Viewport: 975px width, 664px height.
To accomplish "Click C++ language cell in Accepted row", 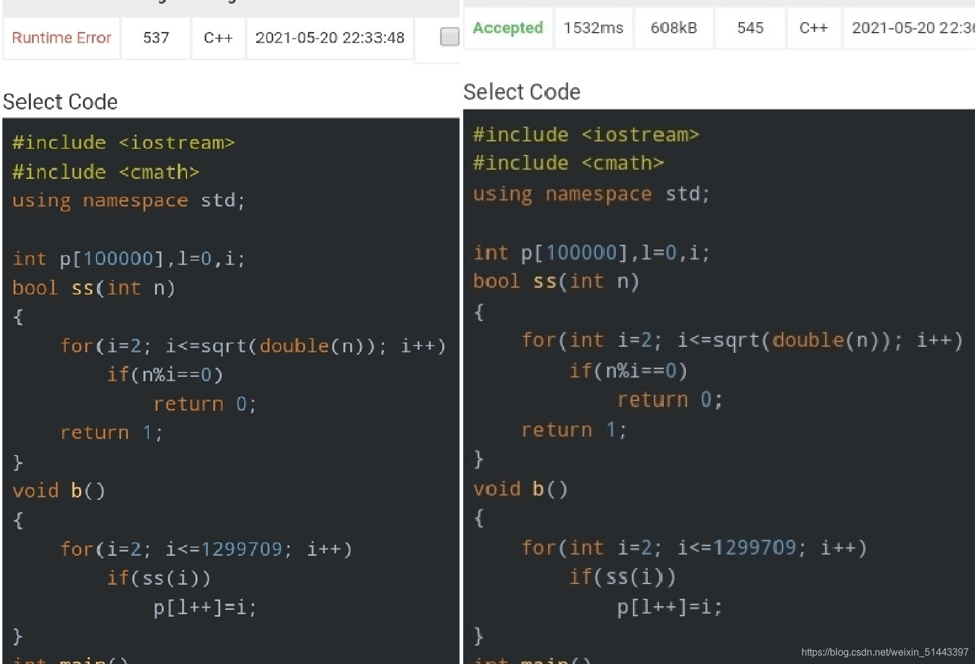I will (813, 28).
